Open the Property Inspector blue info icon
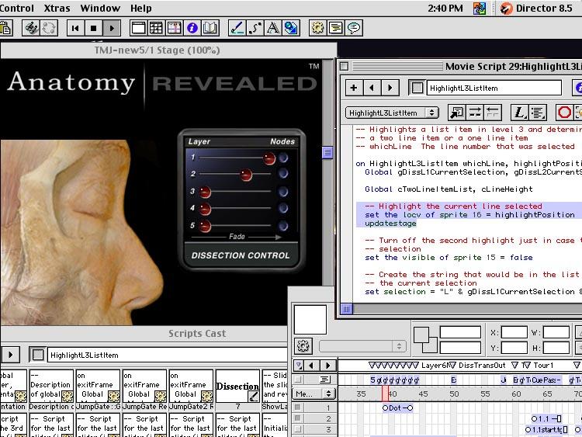 (x=192, y=28)
